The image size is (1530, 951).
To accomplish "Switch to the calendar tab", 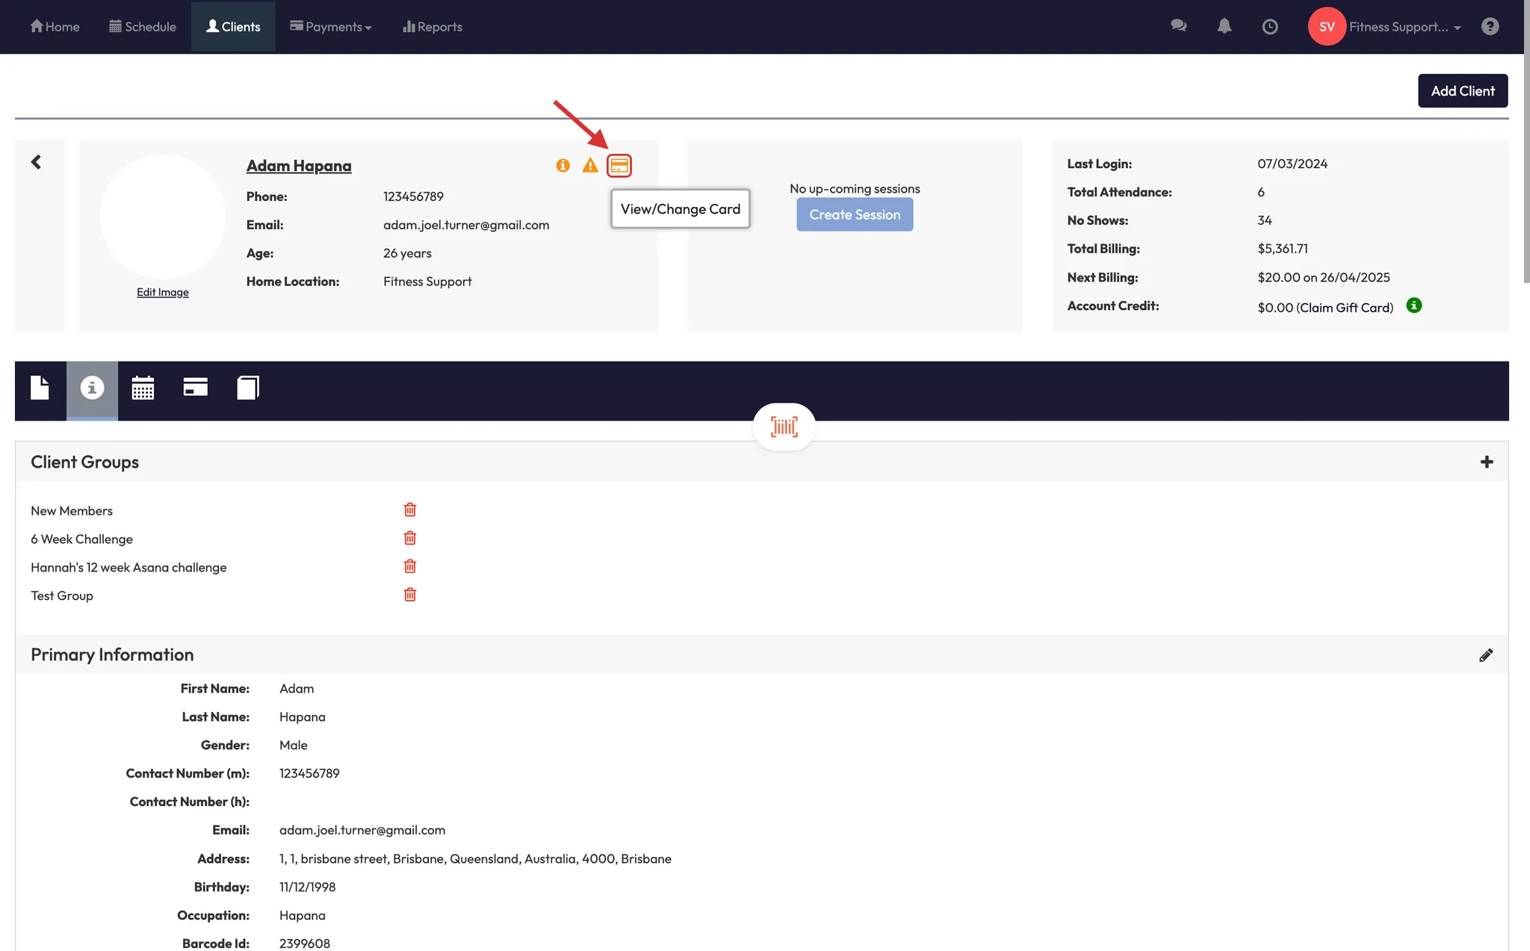I will pos(143,388).
